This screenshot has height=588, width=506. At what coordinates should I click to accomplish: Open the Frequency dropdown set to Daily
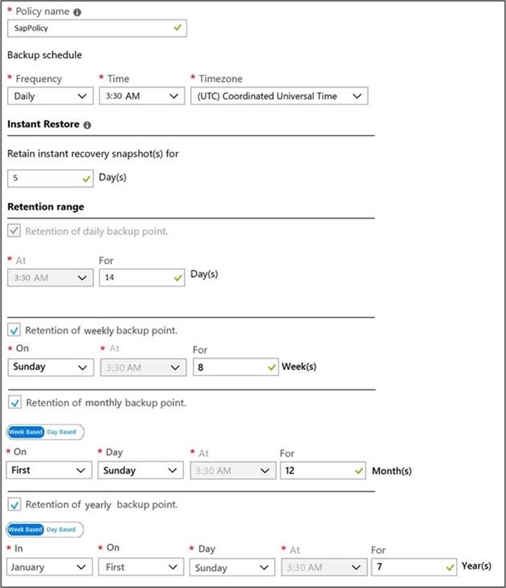pyautogui.click(x=50, y=96)
